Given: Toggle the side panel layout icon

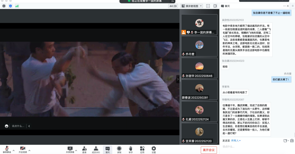Looking at the screenshot, I should pos(215,6).
